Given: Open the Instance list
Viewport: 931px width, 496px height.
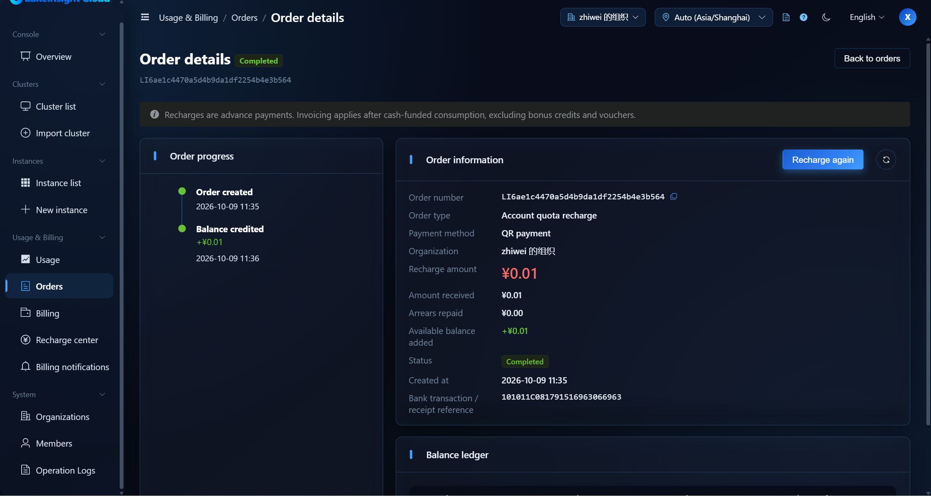Looking at the screenshot, I should [59, 183].
